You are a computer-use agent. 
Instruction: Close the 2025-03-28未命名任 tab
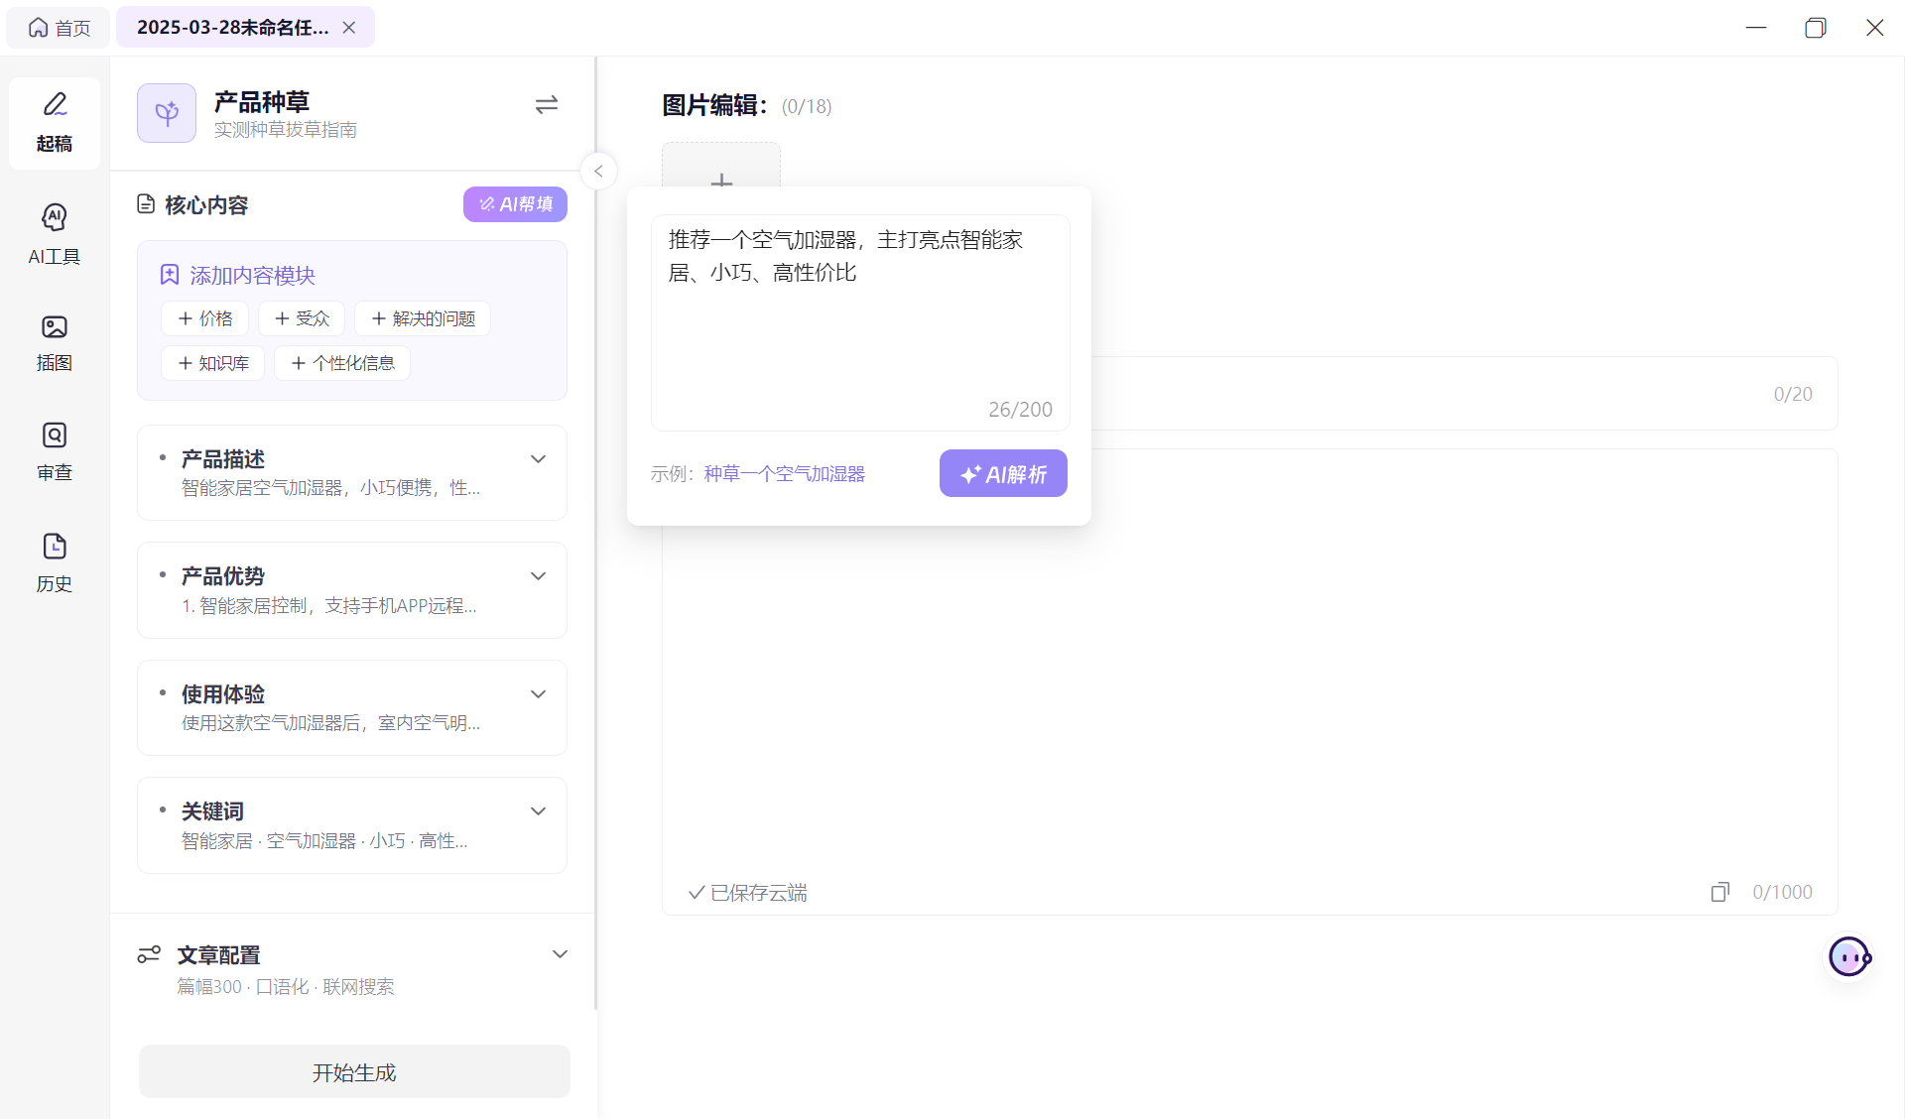(349, 28)
